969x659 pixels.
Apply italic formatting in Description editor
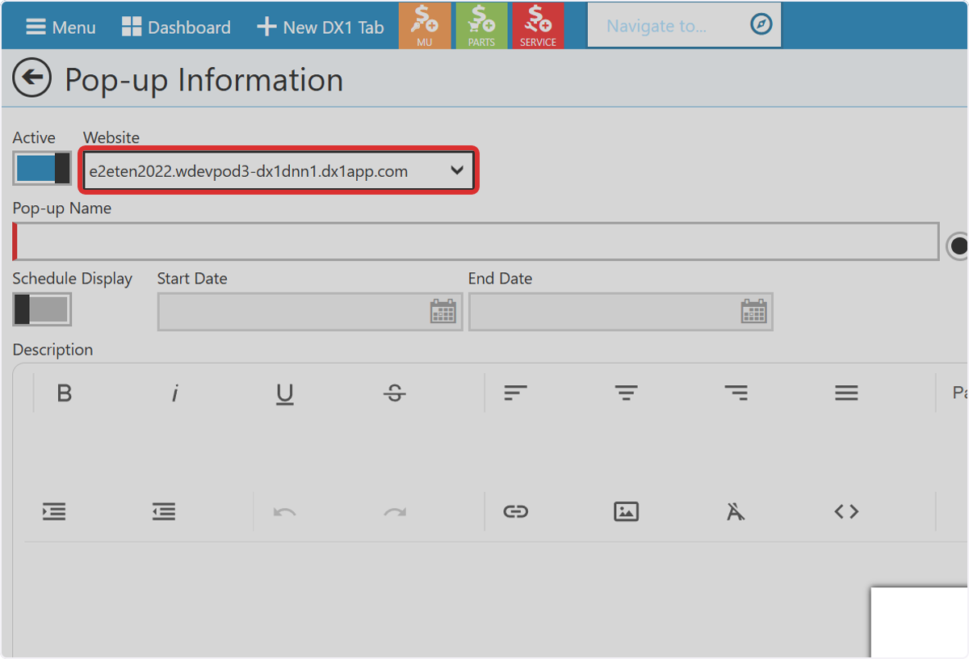tap(174, 393)
